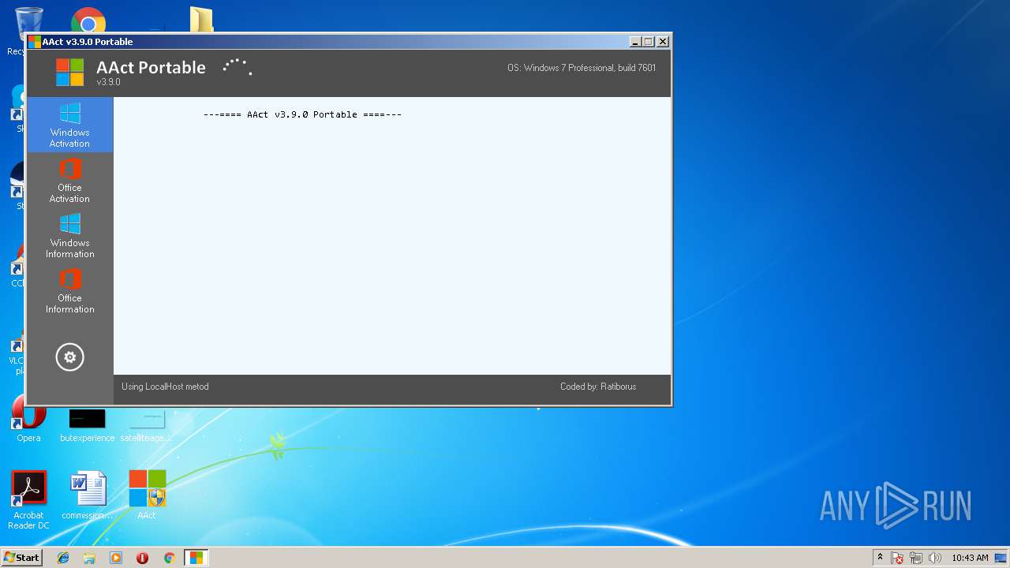The height and width of the screenshot is (568, 1010).
Task: Open Windows Explorer from taskbar
Action: tap(89, 558)
